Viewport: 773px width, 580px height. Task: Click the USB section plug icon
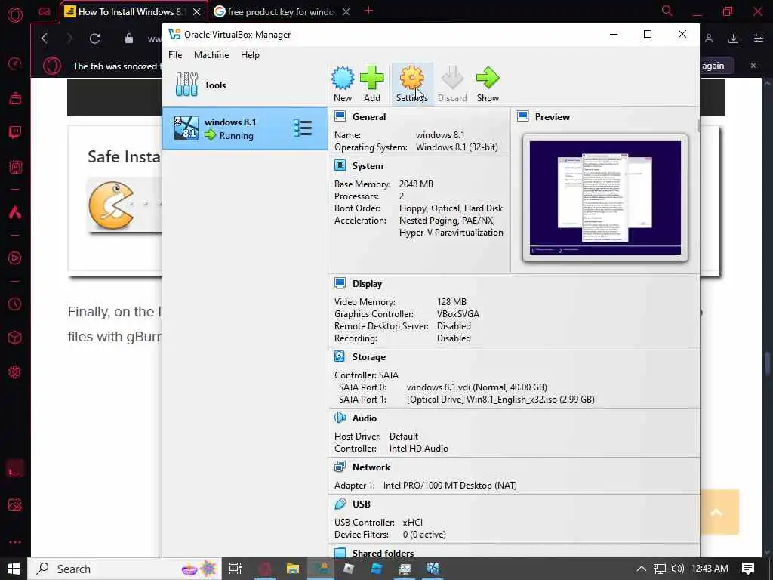[340, 504]
